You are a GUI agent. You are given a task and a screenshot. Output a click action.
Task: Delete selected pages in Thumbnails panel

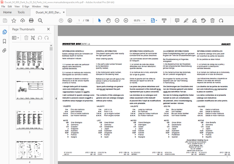pos(26,38)
